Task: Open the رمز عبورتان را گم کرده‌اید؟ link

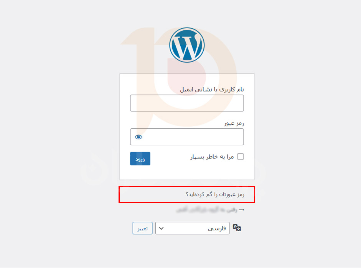Action: click(x=215, y=194)
